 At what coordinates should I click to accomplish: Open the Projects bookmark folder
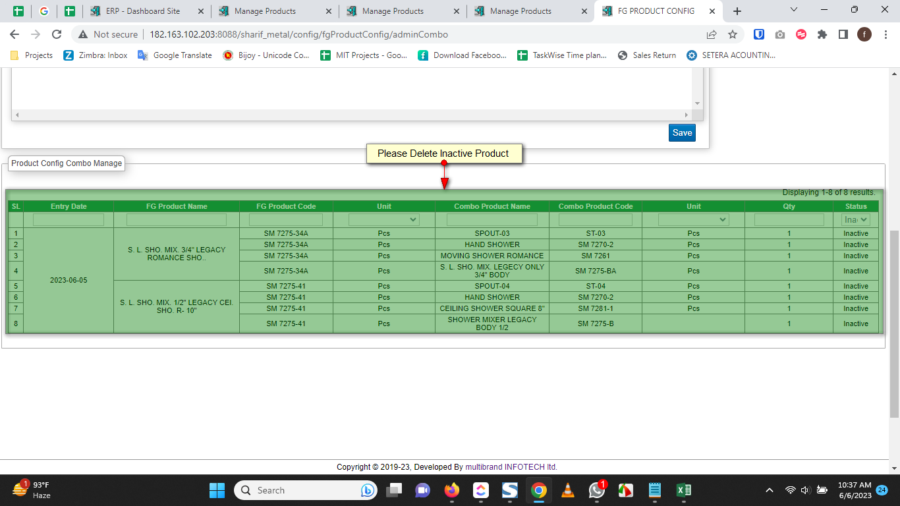point(32,55)
